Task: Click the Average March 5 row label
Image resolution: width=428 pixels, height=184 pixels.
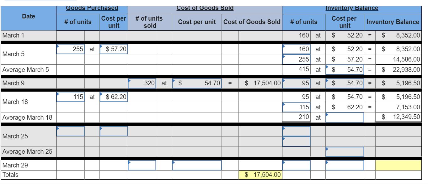Action: pyautogui.click(x=26, y=70)
